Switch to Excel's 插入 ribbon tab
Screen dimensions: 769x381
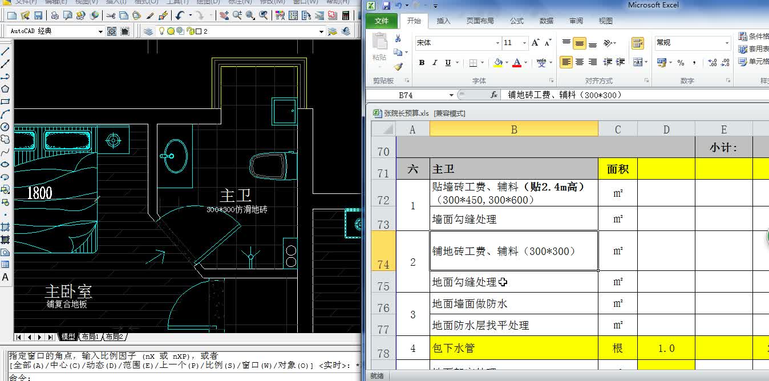(x=444, y=21)
